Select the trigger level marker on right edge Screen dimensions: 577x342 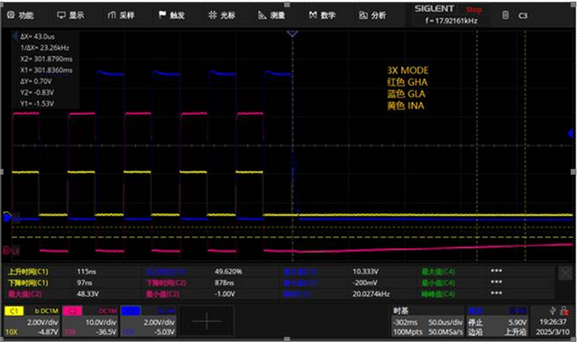point(571,134)
